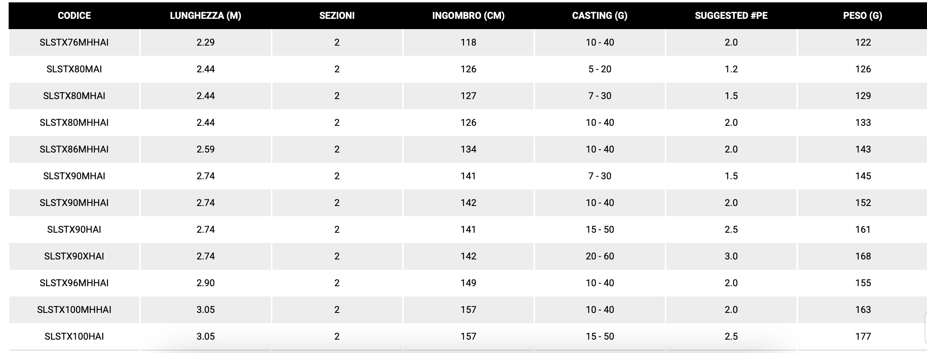The width and height of the screenshot is (927, 353).
Task: Click the 177 peso value cell
Action: tap(863, 336)
